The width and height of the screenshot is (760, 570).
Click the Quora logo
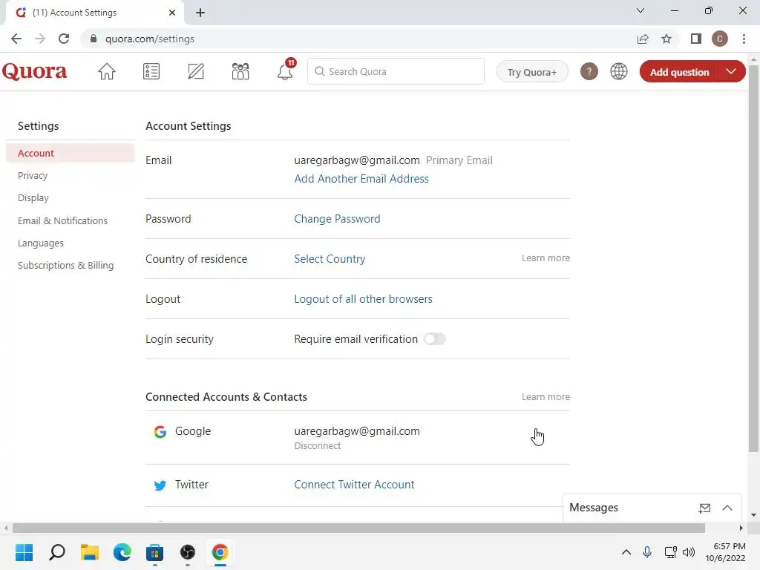pyautogui.click(x=34, y=71)
